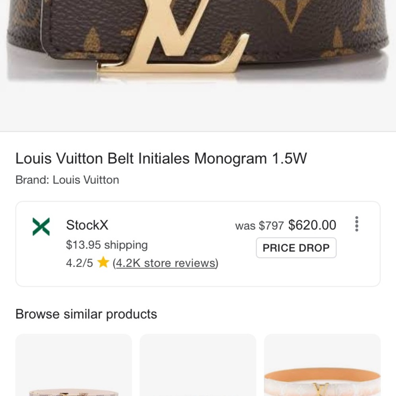This screenshot has height=396, width=396.
Task: Click the PRICE DROP button
Action: coord(296,248)
